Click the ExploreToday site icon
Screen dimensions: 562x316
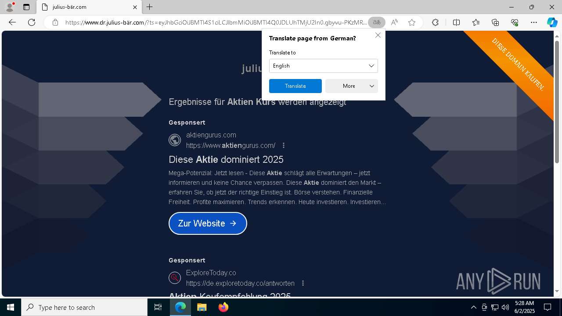[x=175, y=278]
